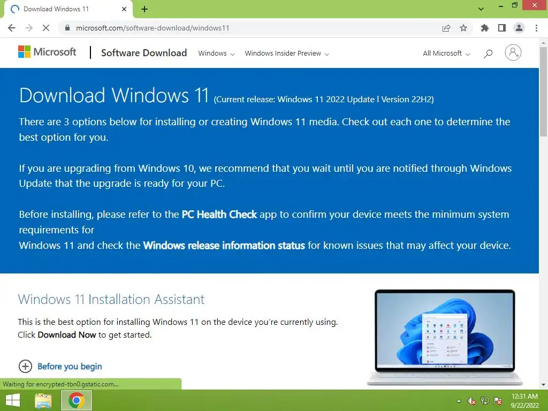This screenshot has height=411, width=548.
Task: Click the Microsoft logo
Action: 47,52
